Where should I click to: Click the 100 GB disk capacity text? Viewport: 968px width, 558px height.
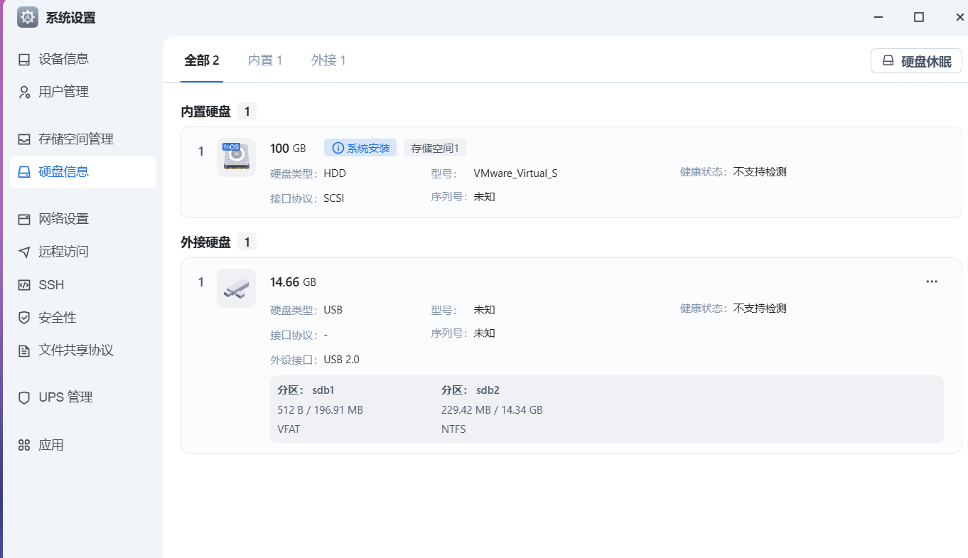coord(288,149)
